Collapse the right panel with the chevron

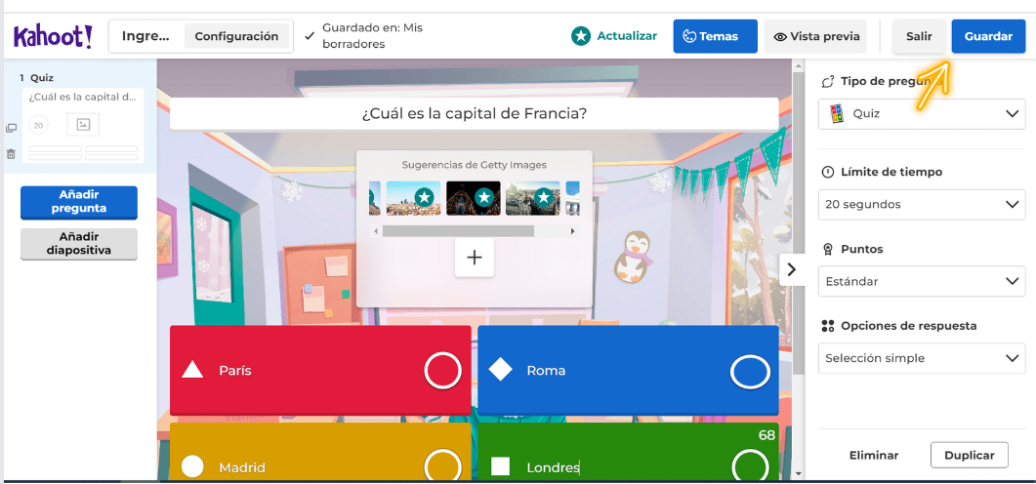click(792, 269)
